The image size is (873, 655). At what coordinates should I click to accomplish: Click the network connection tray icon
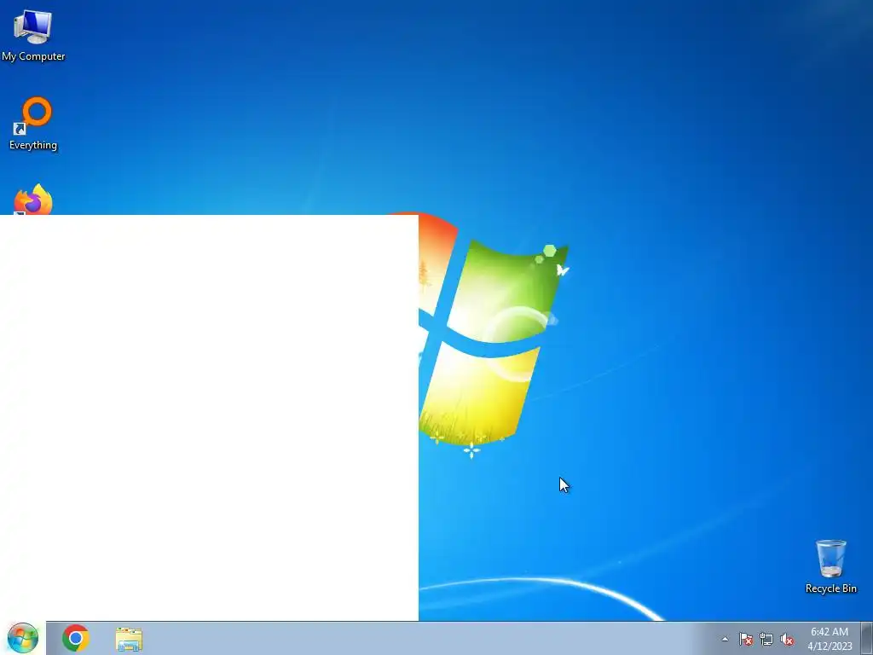(x=766, y=639)
